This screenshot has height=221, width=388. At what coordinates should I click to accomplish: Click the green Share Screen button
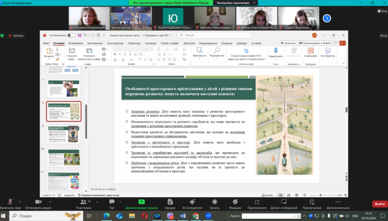click(x=142, y=202)
